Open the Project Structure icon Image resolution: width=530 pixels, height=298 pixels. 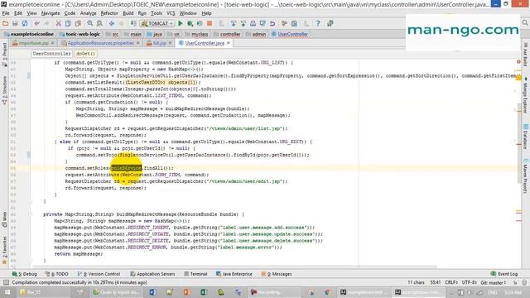(x=294, y=23)
